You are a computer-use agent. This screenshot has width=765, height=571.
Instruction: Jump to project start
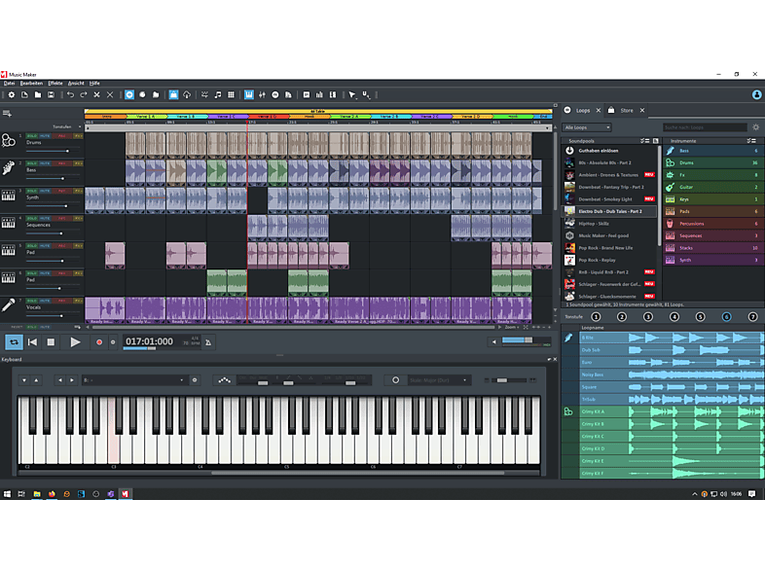33,342
